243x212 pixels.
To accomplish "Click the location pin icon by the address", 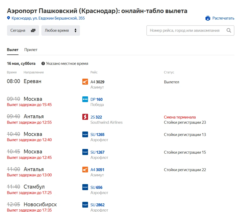I will 9,18.
